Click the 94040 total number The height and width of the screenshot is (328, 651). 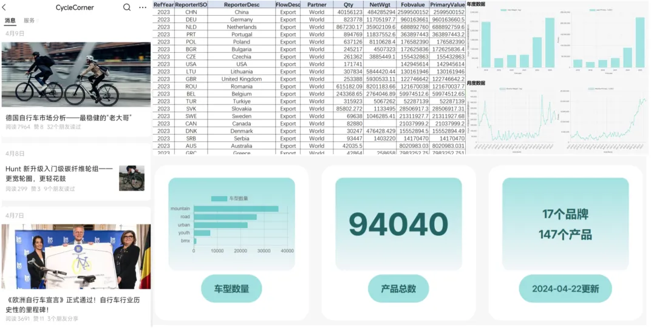(398, 224)
